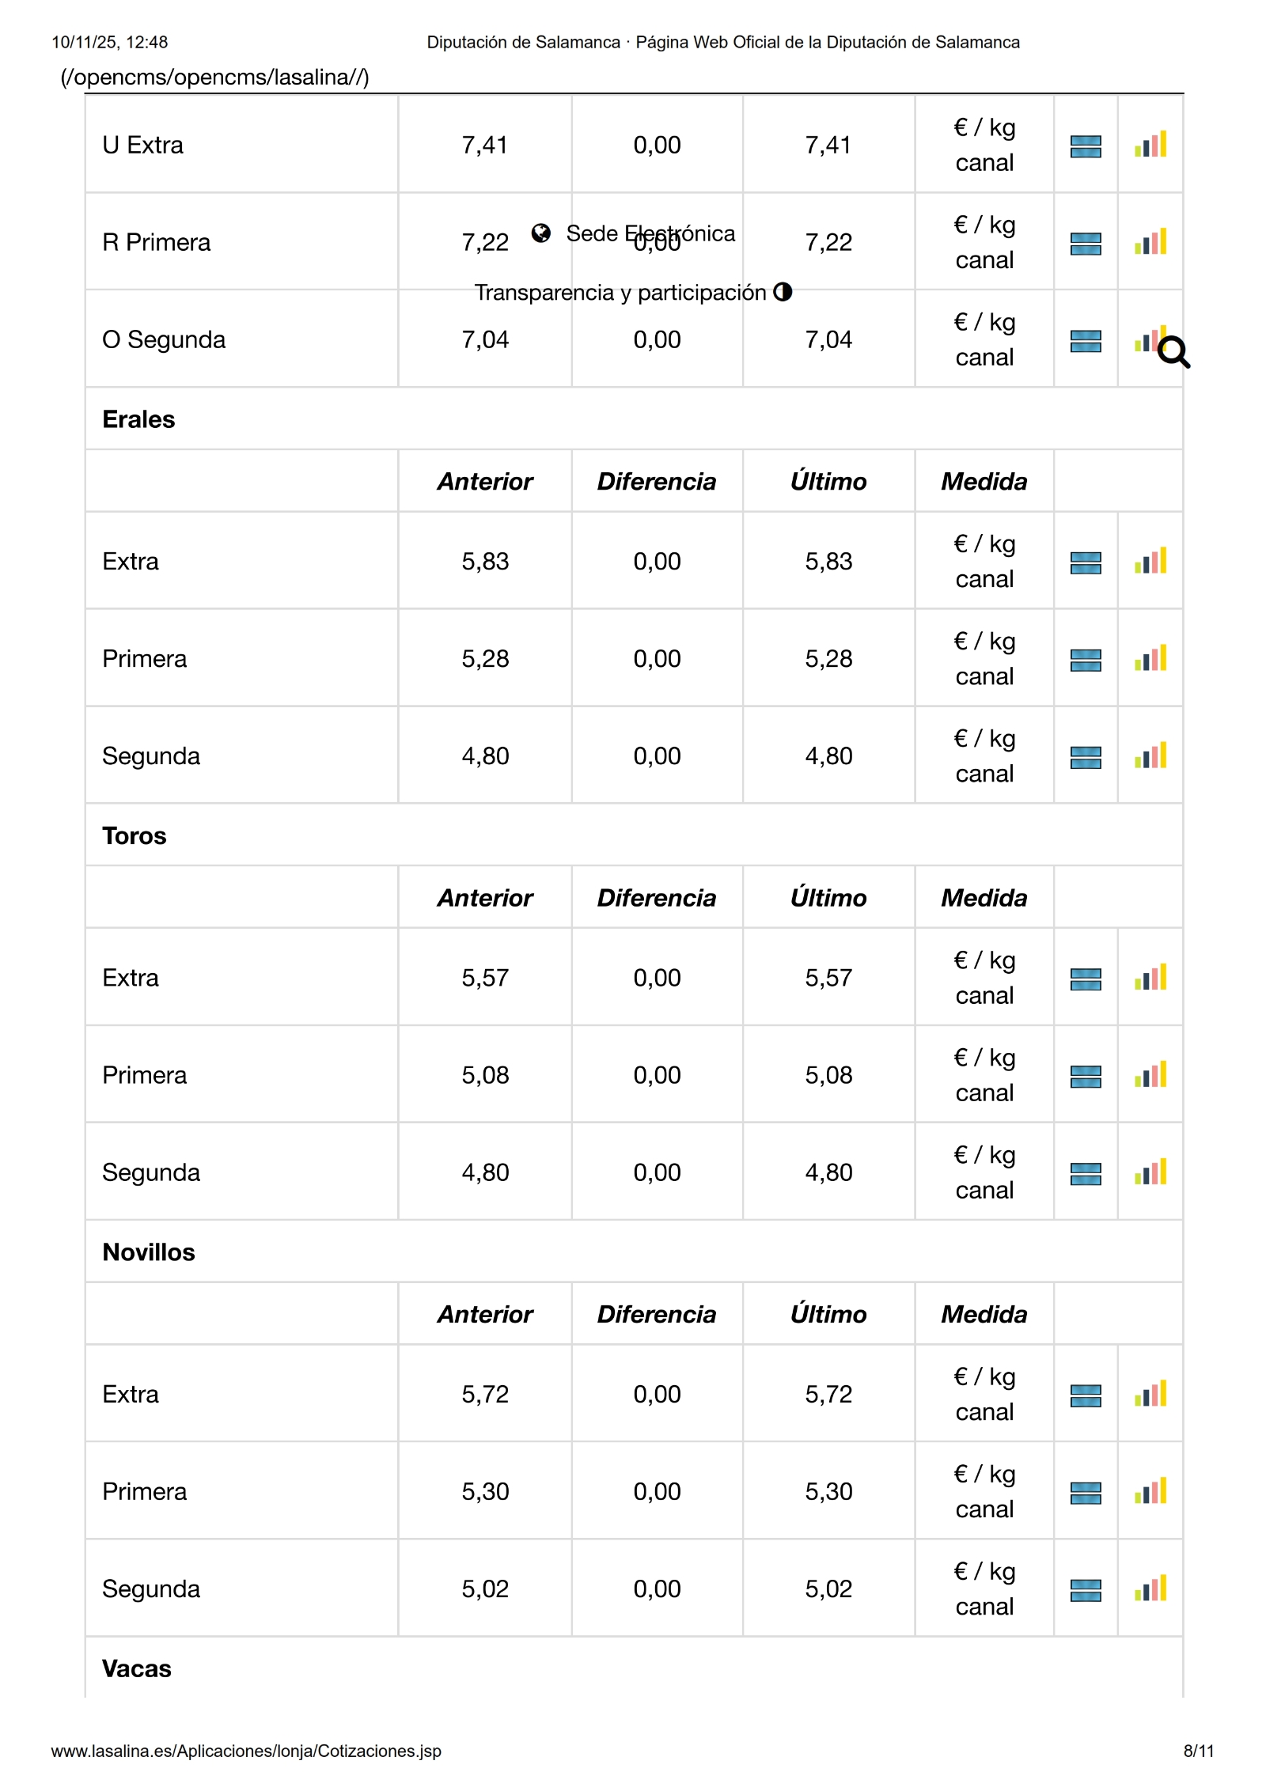The width and height of the screenshot is (1266, 1791).
Task: Click the table icon for U Extra row
Action: pyautogui.click(x=1085, y=146)
